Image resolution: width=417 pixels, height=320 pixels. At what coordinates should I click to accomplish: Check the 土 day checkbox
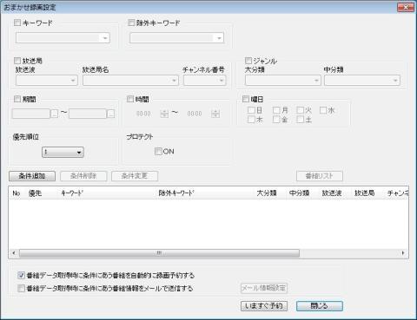tap(301, 120)
